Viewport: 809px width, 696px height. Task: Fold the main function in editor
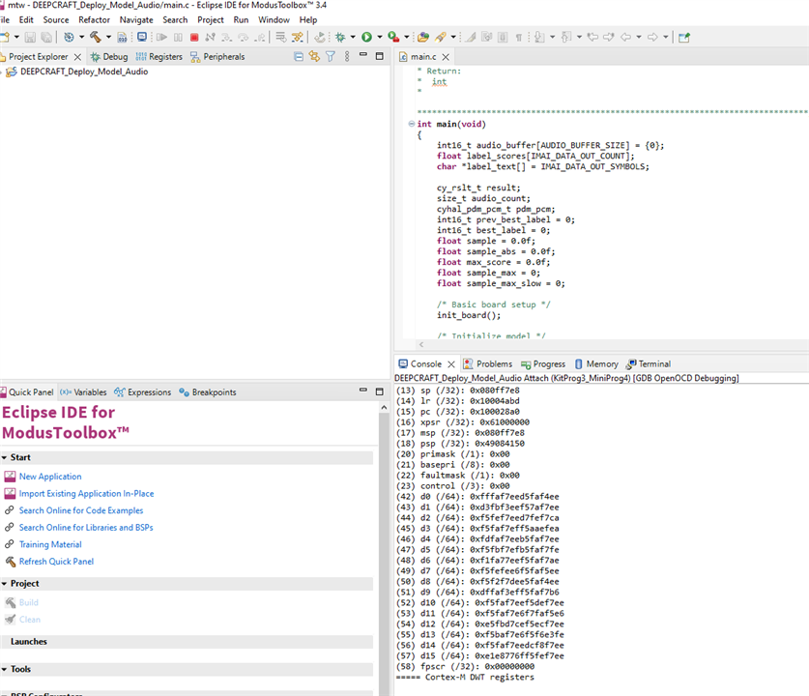411,124
